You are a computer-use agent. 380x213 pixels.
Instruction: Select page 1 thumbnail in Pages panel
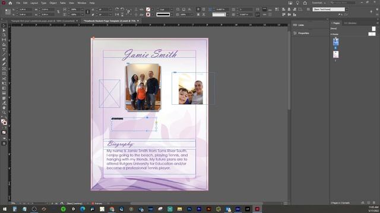tap(335, 42)
